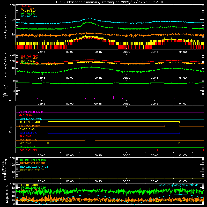Click the yellow FRONT_RATIO legend label
This screenshot has width=207, height=207.
pos(29,185)
